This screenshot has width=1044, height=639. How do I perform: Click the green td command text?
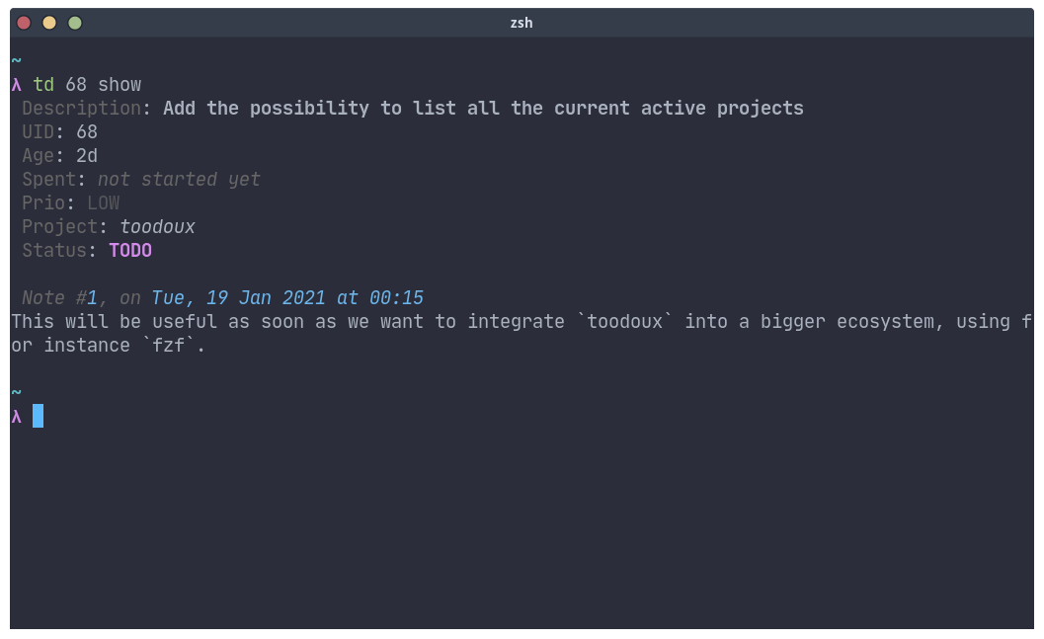point(43,85)
